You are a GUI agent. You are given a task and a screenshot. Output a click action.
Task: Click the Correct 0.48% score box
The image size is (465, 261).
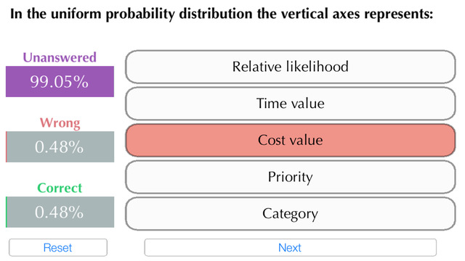60,212
